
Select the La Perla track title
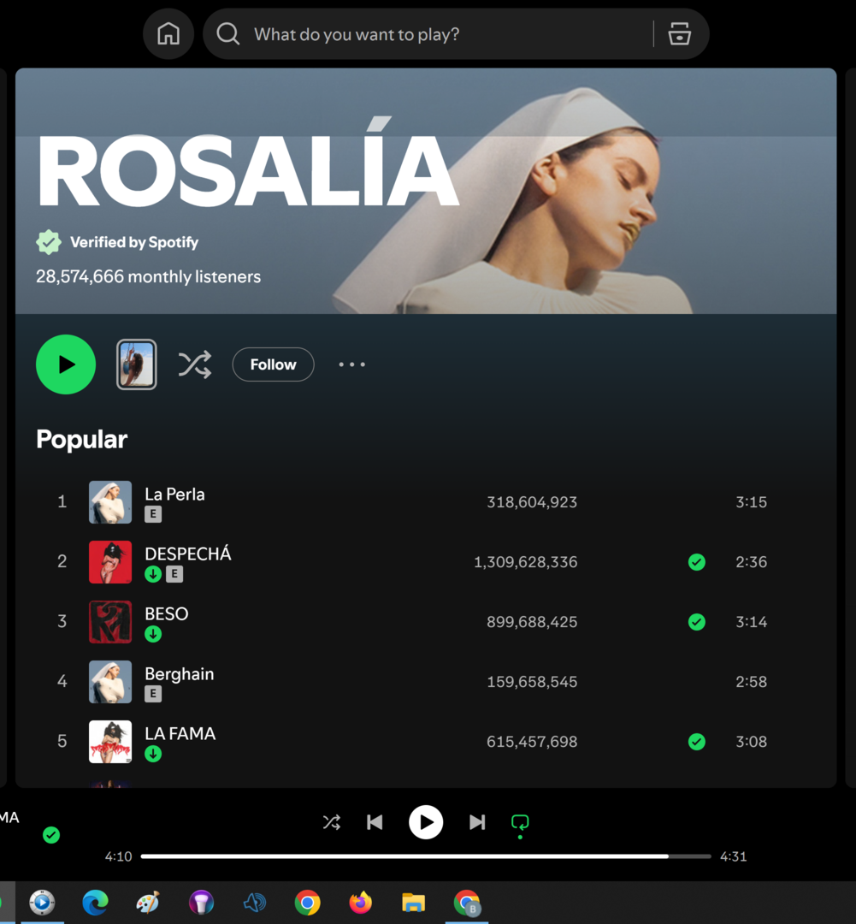click(x=175, y=494)
